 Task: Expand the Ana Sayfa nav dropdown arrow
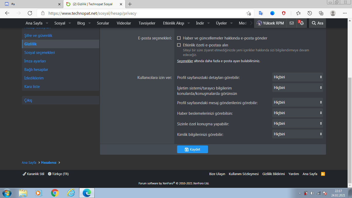(47, 23)
